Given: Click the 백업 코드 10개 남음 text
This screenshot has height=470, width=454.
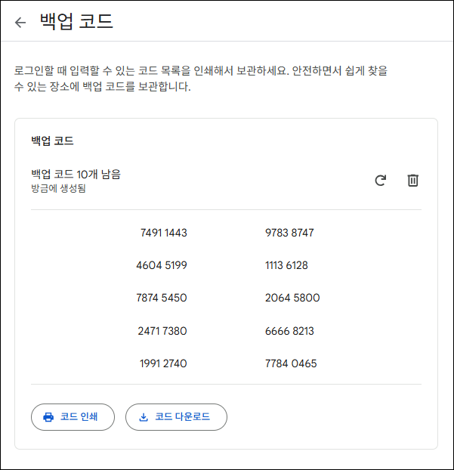Looking at the screenshot, I should click(x=76, y=175).
